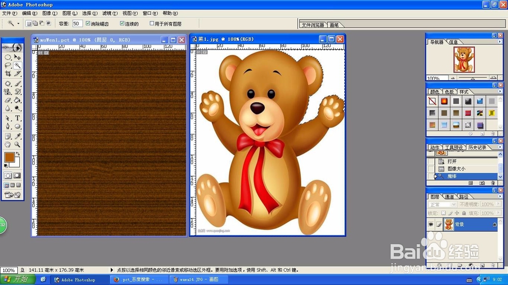Viewport: 508px width, 285px height.
Task: Click the 容差 tolerance input field
Action: coord(77,23)
